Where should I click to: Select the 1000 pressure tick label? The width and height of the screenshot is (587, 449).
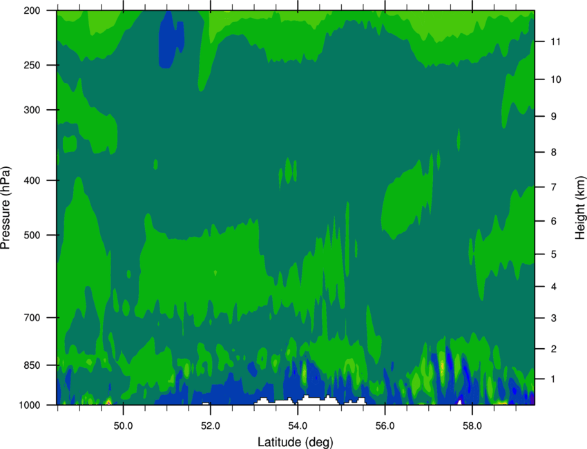30,405
